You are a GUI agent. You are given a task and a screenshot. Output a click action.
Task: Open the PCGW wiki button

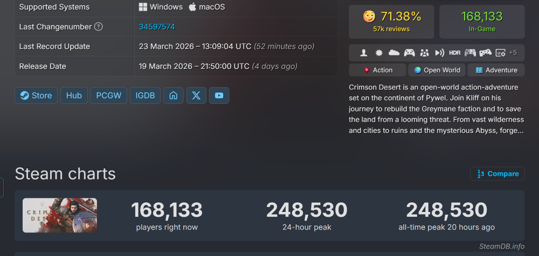[x=108, y=96]
